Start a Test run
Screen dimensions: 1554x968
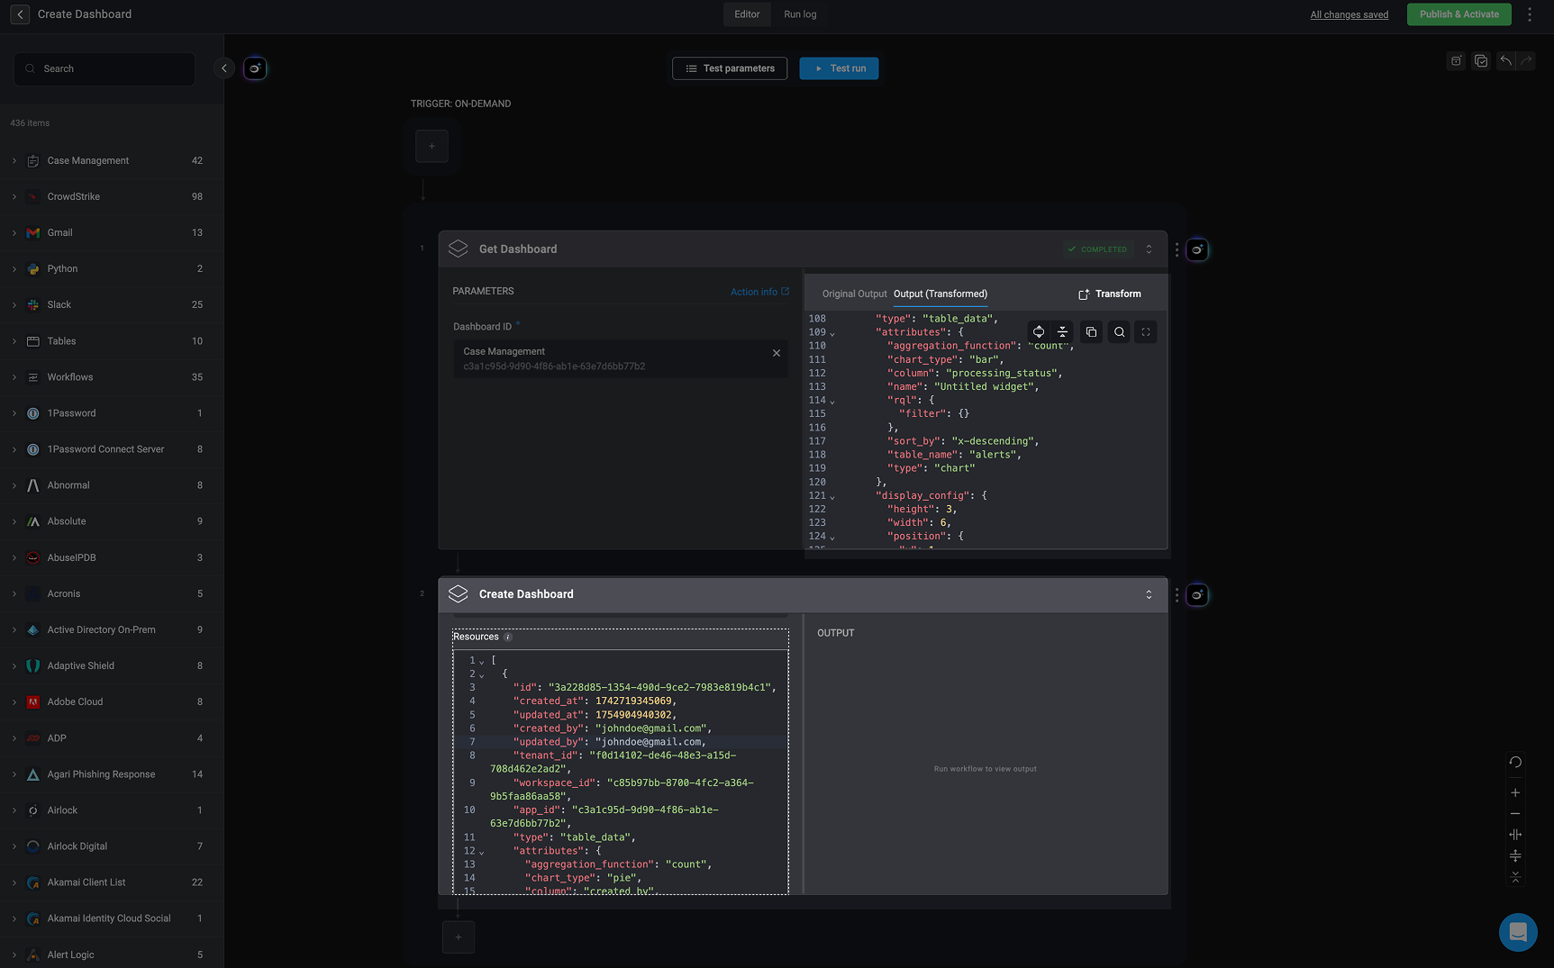pos(839,68)
